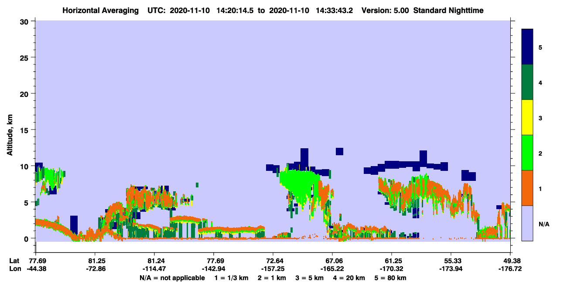Click the yellow level 3 color swatch
Image resolution: width=567 pixels, height=290 pixels.
527,117
